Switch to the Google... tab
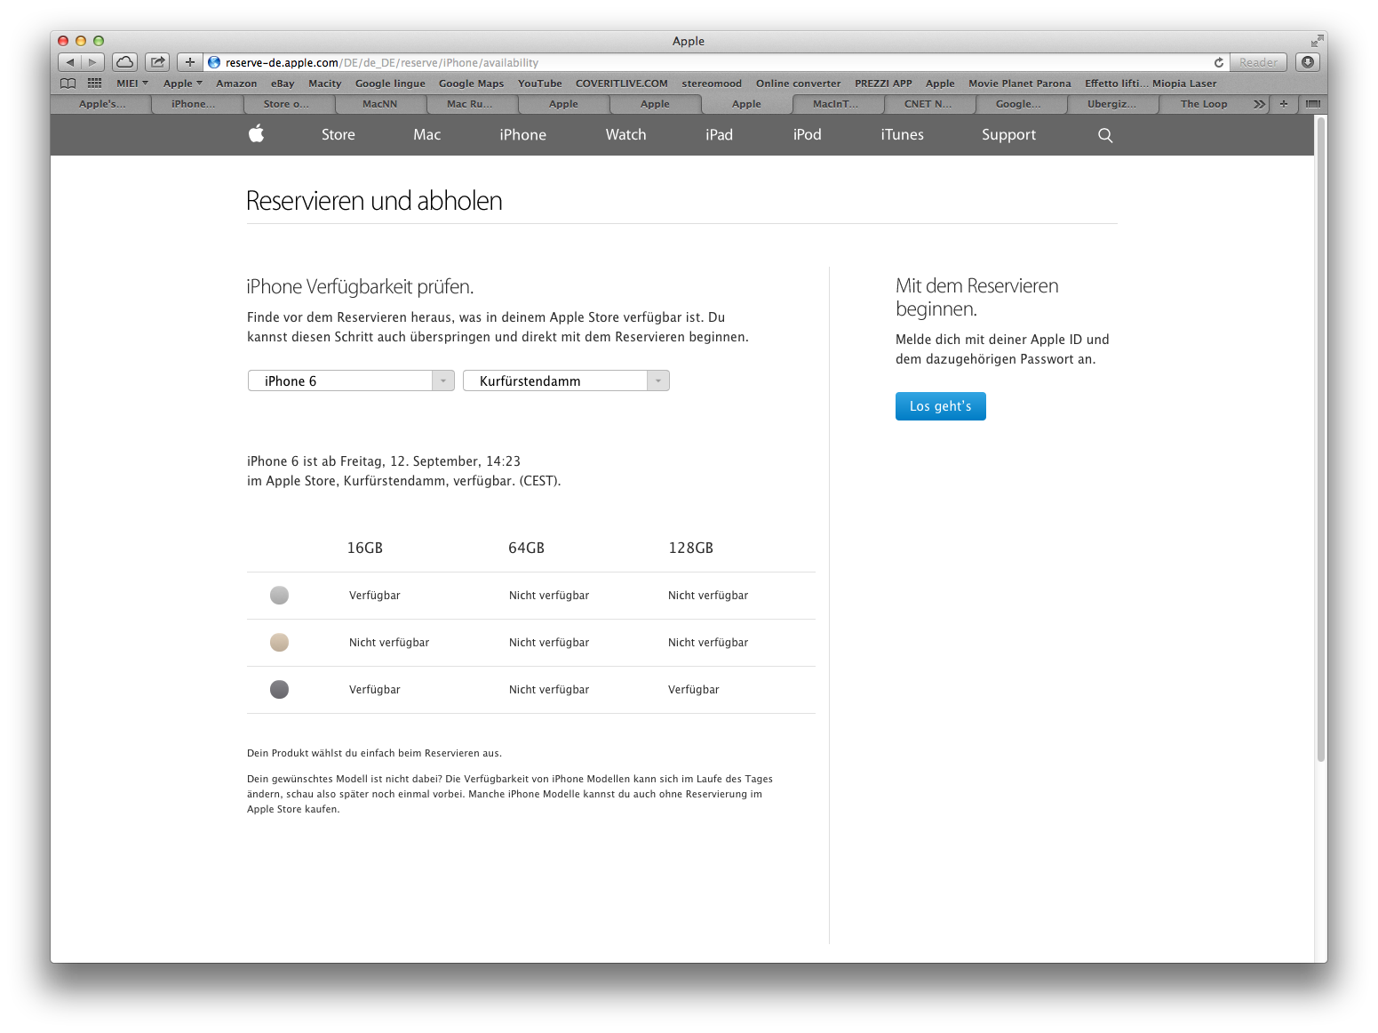Image resolution: width=1378 pixels, height=1033 pixels. (1018, 104)
